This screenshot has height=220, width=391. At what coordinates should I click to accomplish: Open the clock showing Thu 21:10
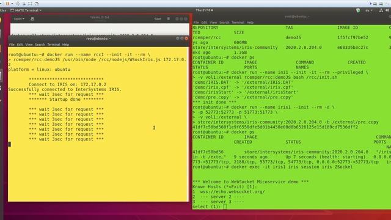204,10
